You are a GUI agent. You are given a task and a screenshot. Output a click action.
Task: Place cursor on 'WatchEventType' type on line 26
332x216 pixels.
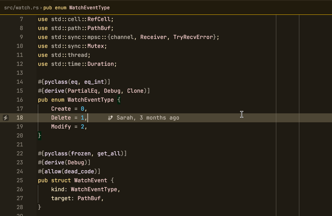coord(94,189)
